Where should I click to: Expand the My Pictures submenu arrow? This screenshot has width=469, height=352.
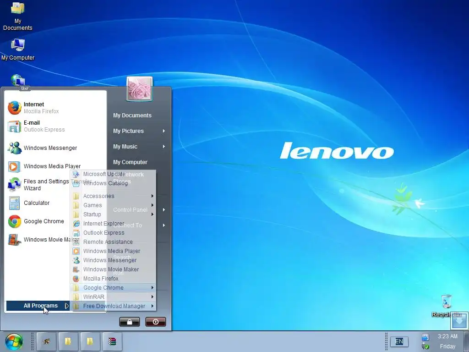164,131
